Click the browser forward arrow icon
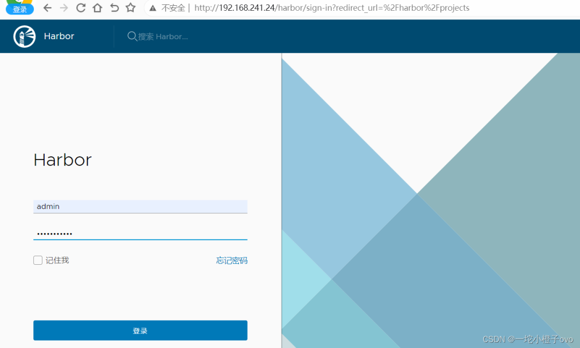 coord(64,8)
